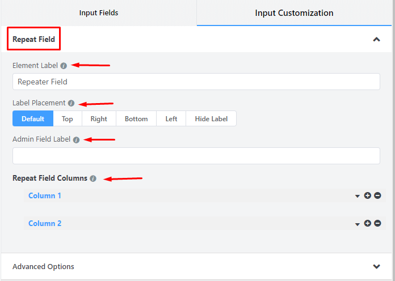
Task: Open the Input Customization tab
Action: pos(294,12)
